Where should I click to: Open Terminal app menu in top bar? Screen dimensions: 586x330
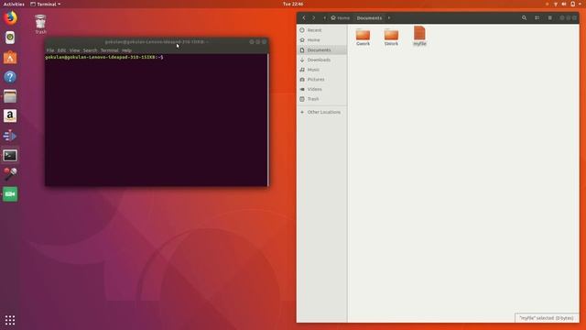point(45,4)
